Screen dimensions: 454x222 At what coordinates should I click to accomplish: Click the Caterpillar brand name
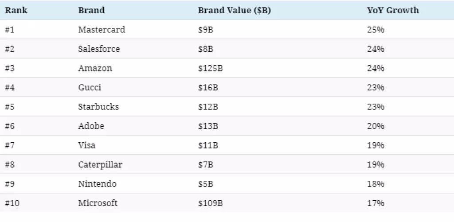pyautogui.click(x=100, y=164)
